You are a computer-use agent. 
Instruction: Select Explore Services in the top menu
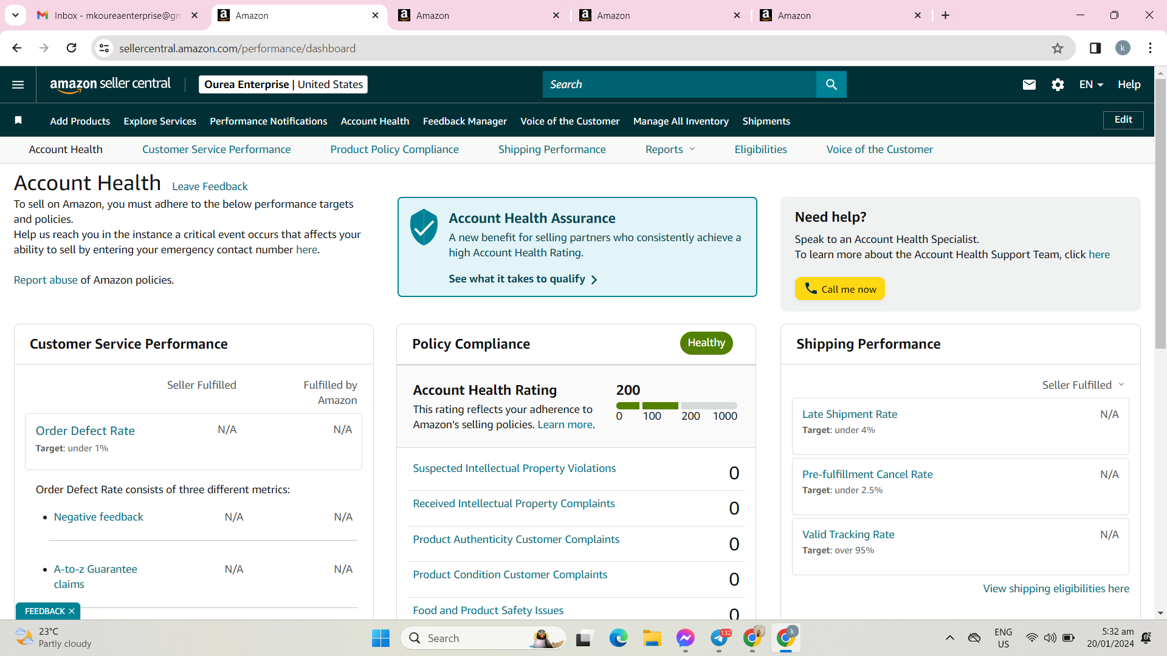point(160,121)
